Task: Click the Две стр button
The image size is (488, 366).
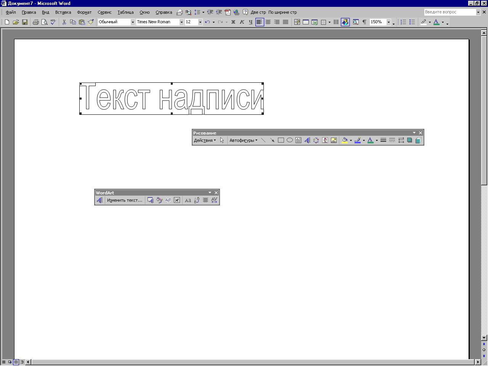Action: [x=258, y=12]
